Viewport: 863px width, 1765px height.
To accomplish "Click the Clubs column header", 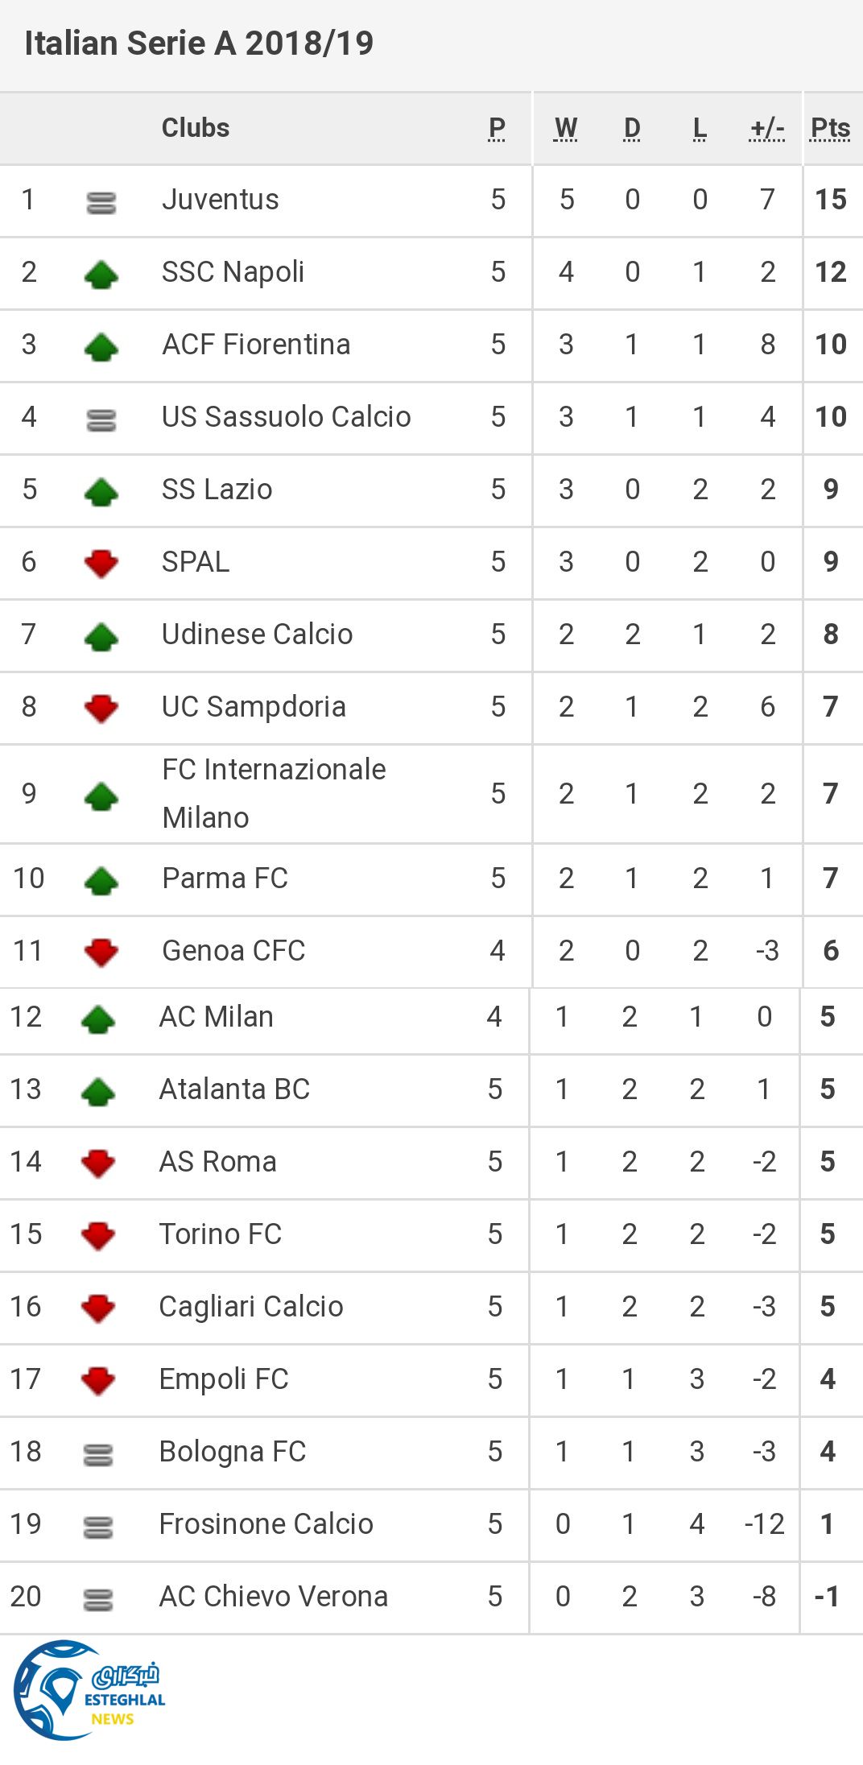I will click(x=196, y=128).
